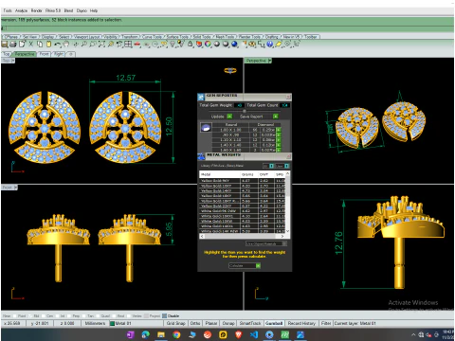The image size is (455, 341).
Task: Click the Print icon in toolbar
Action: tap(13, 45)
